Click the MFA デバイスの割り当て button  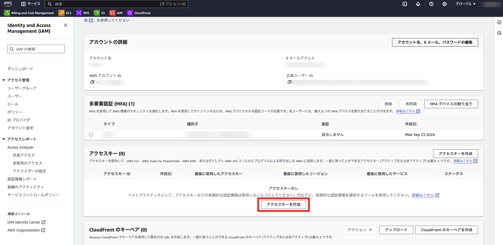click(x=451, y=104)
